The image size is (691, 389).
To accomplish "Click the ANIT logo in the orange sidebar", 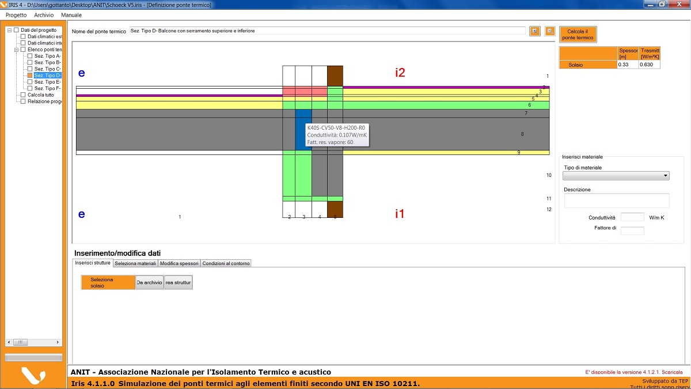I will click(33, 376).
